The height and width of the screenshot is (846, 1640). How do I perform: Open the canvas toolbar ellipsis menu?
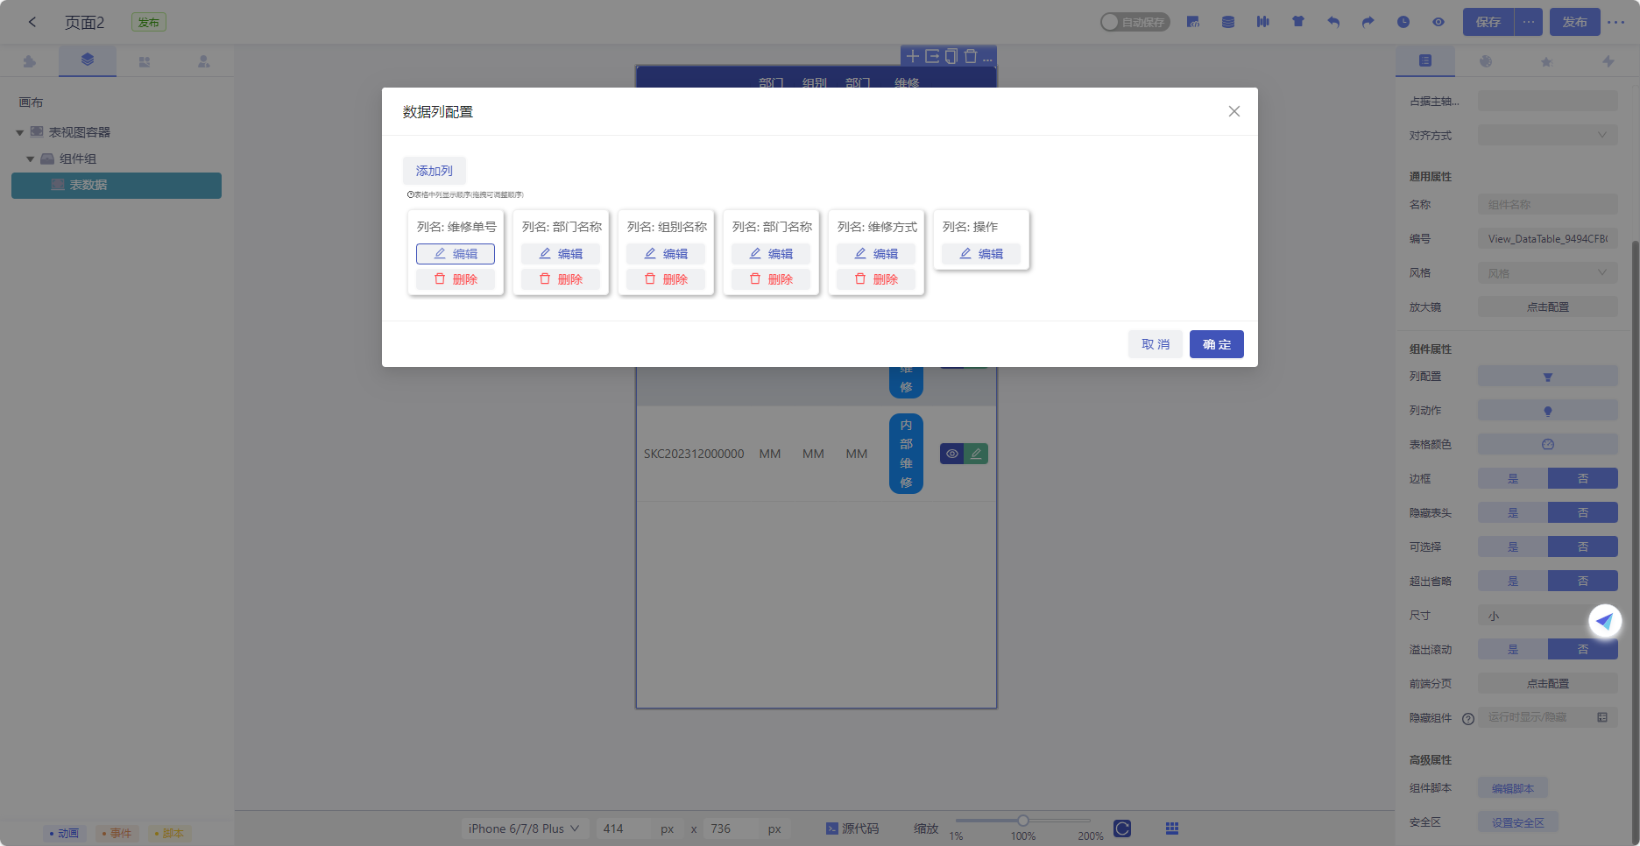pyautogui.click(x=988, y=58)
